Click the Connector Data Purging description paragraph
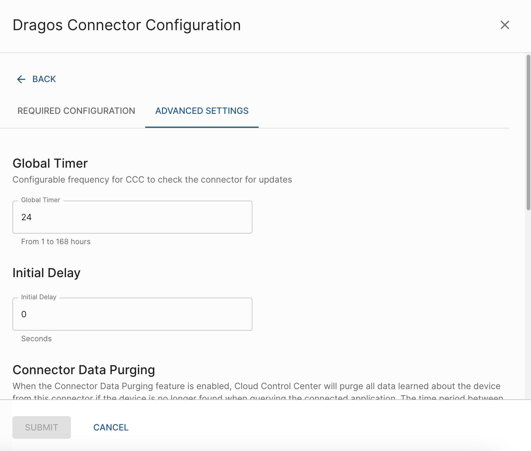The width and height of the screenshot is (531, 451). point(256,387)
